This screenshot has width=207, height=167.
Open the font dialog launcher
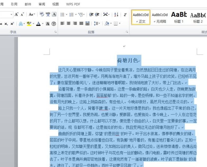pyautogui.click(x=55, y=32)
